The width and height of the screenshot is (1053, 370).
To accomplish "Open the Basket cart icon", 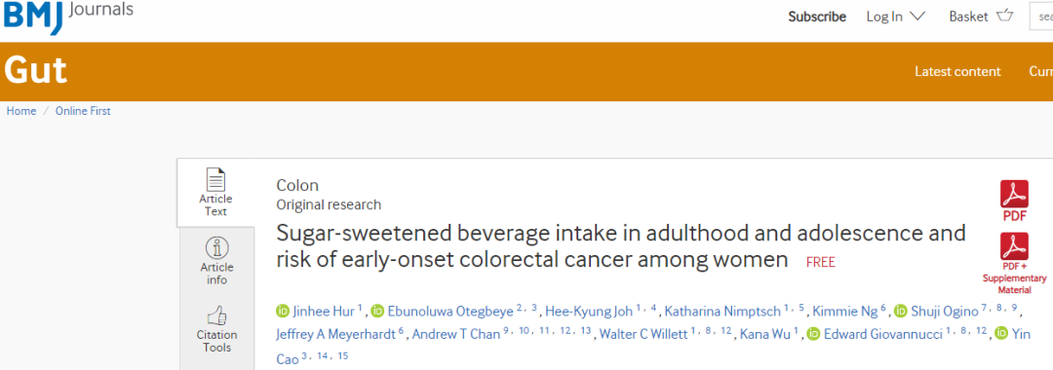I will coord(1004,16).
